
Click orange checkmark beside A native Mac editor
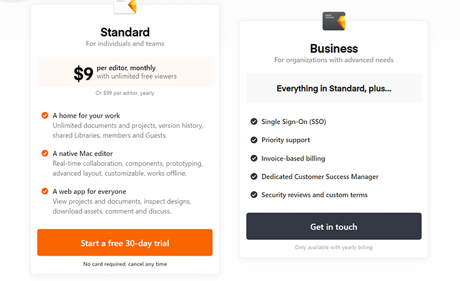(45, 153)
